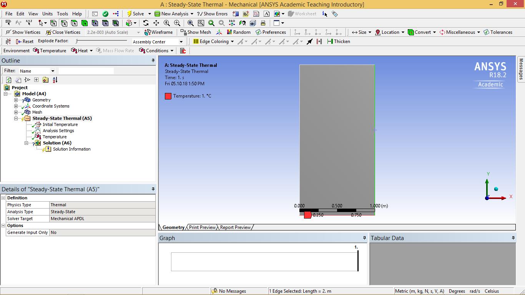Click the Preferences button
The height and width of the screenshot is (295, 525).
click(x=271, y=32)
